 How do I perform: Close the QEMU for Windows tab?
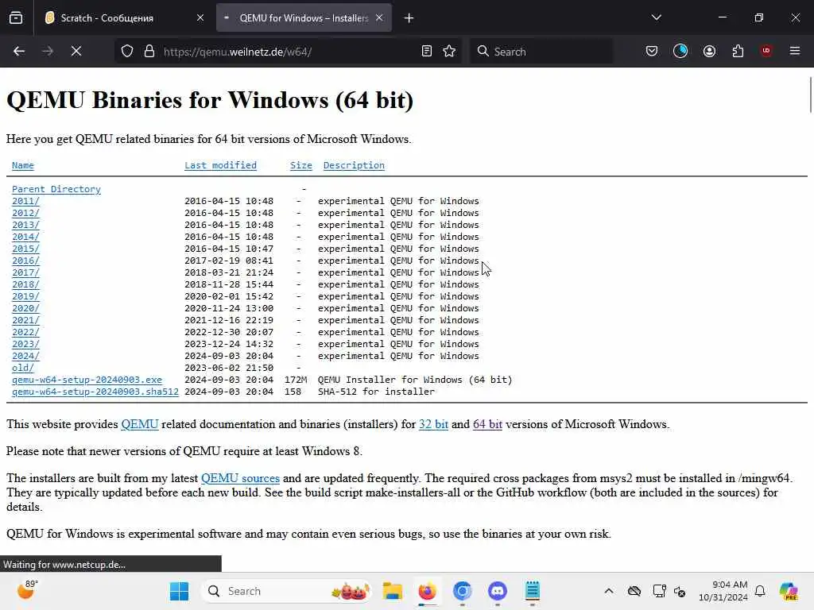click(379, 17)
